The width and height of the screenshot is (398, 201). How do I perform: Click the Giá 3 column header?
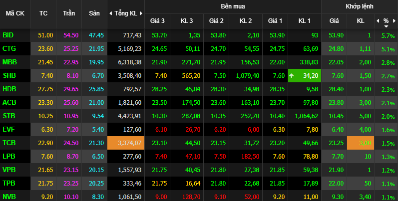(157, 21)
